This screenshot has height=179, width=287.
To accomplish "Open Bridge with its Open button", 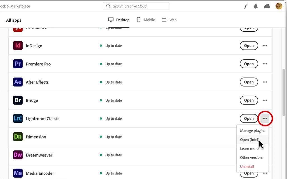I will (x=249, y=100).
